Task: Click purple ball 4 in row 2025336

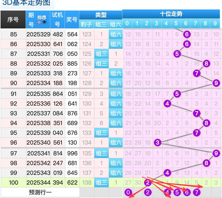Action: [x=167, y=103]
